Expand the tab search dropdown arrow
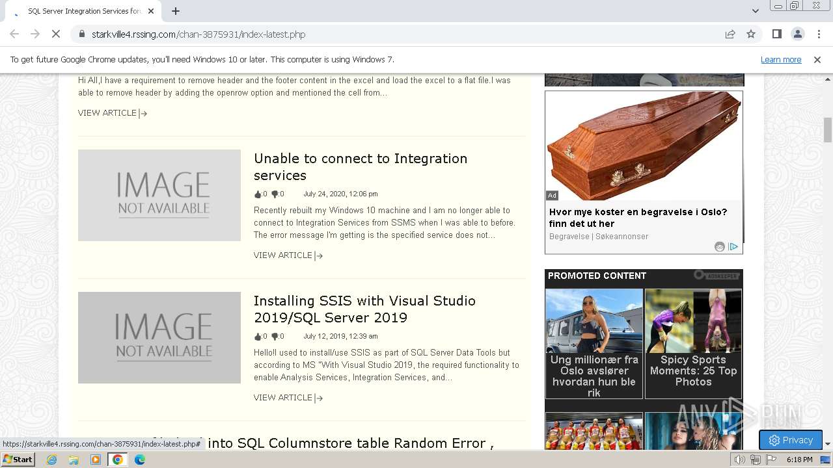The image size is (833, 468). click(755, 11)
